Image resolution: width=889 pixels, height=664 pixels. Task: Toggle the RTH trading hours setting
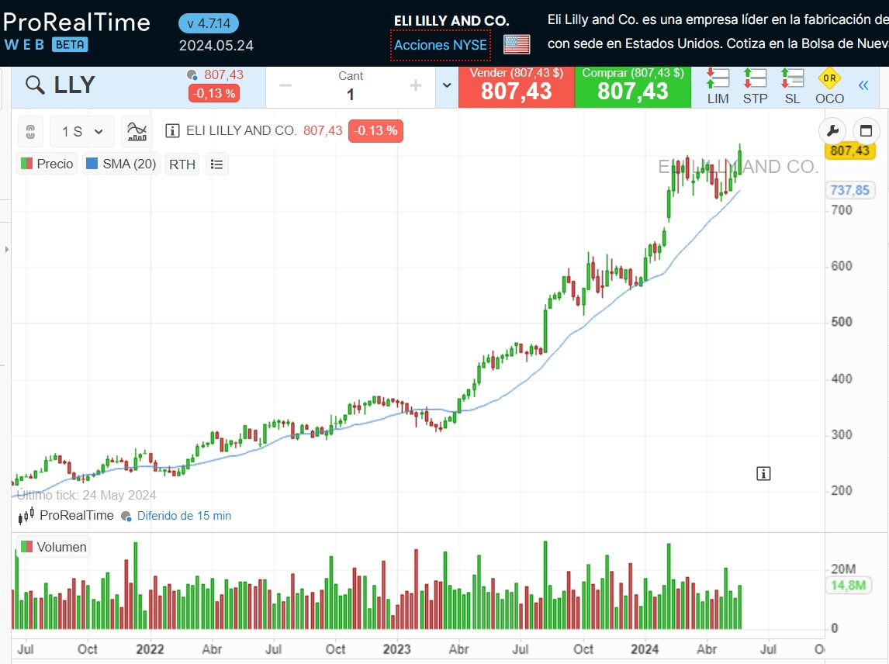click(182, 164)
